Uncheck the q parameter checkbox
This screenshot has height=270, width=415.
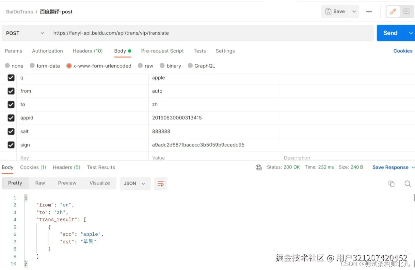[x=11, y=78]
